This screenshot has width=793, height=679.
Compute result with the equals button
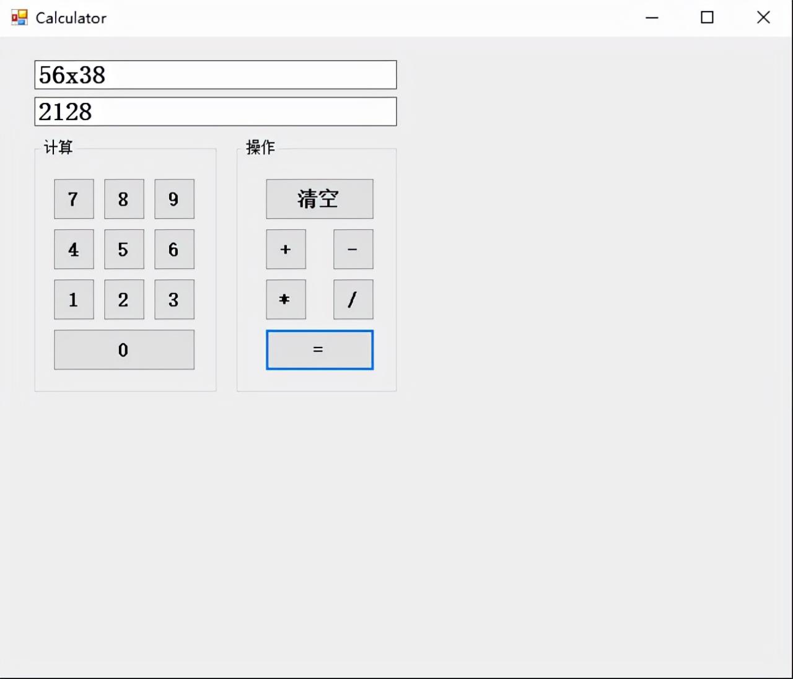click(x=320, y=349)
